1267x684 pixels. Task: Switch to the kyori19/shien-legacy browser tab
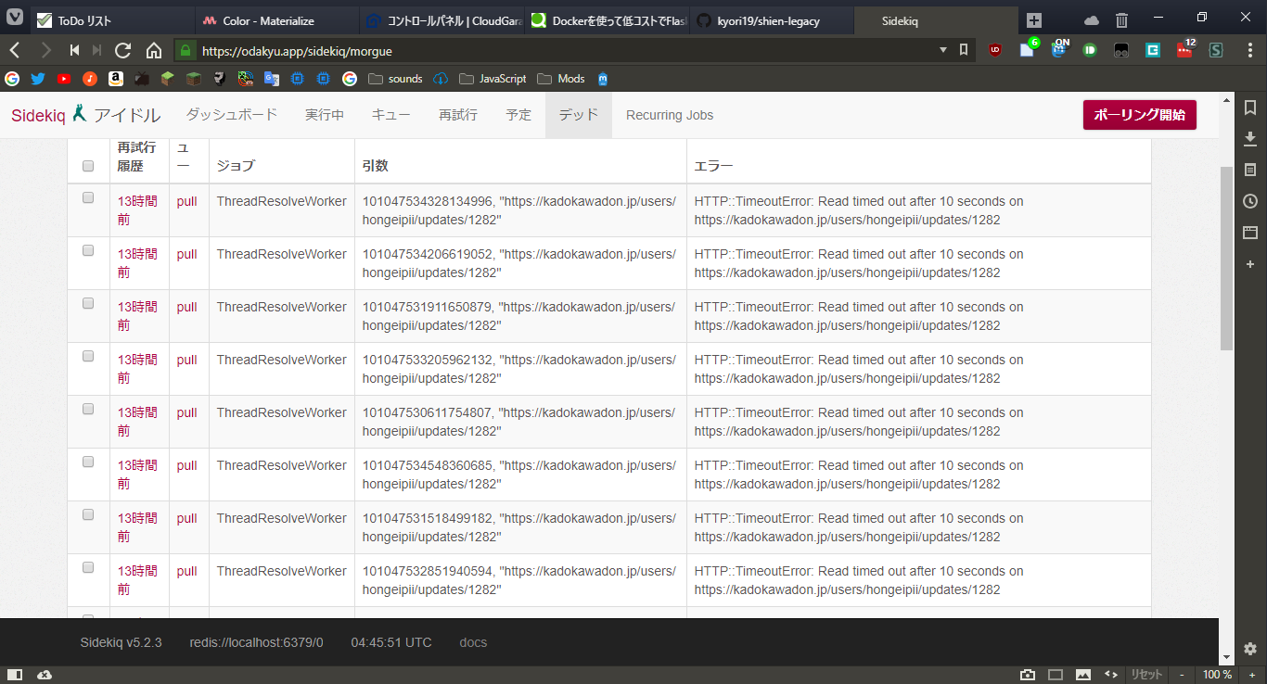coord(768,20)
